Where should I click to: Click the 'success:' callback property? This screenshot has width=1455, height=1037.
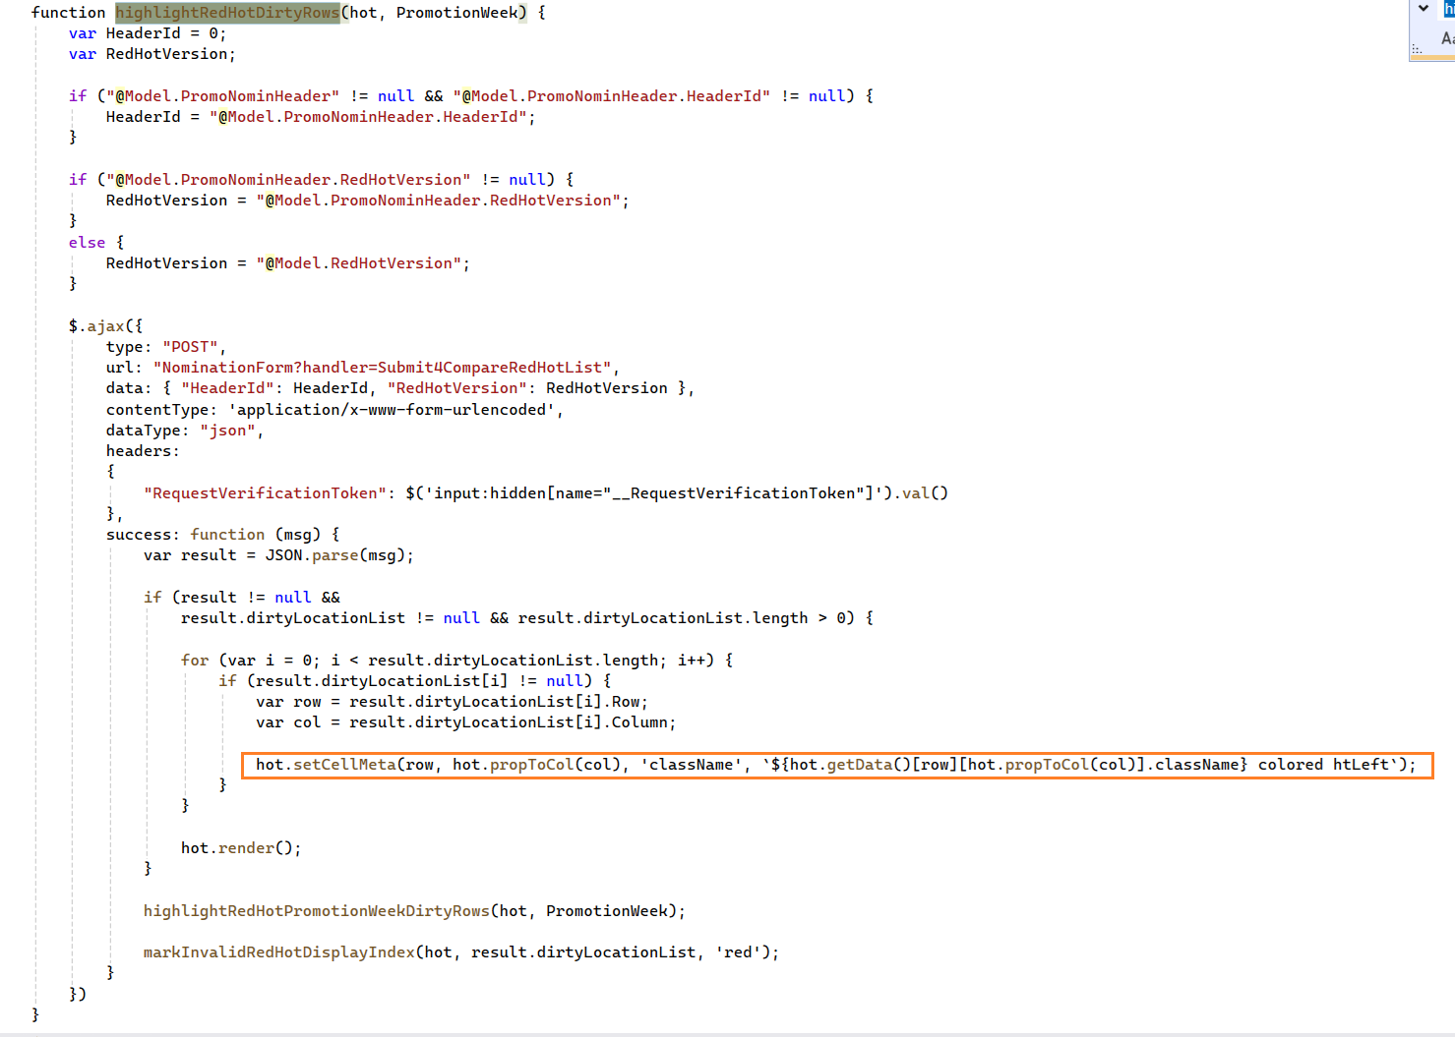click(143, 535)
